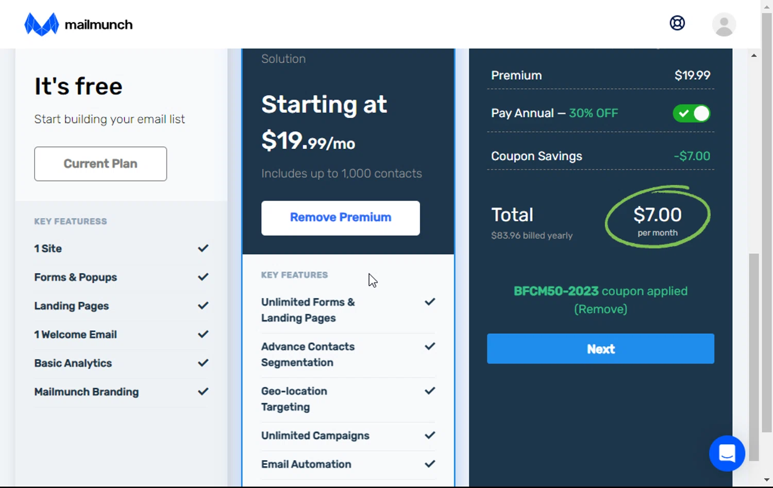Click the Remove Premium button

pyautogui.click(x=341, y=218)
